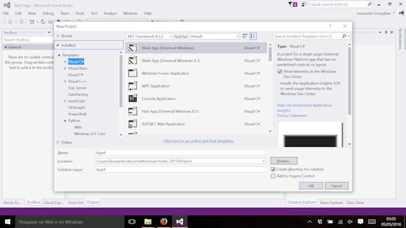Click the Quick Launch magnifier icon

(x=369, y=4)
